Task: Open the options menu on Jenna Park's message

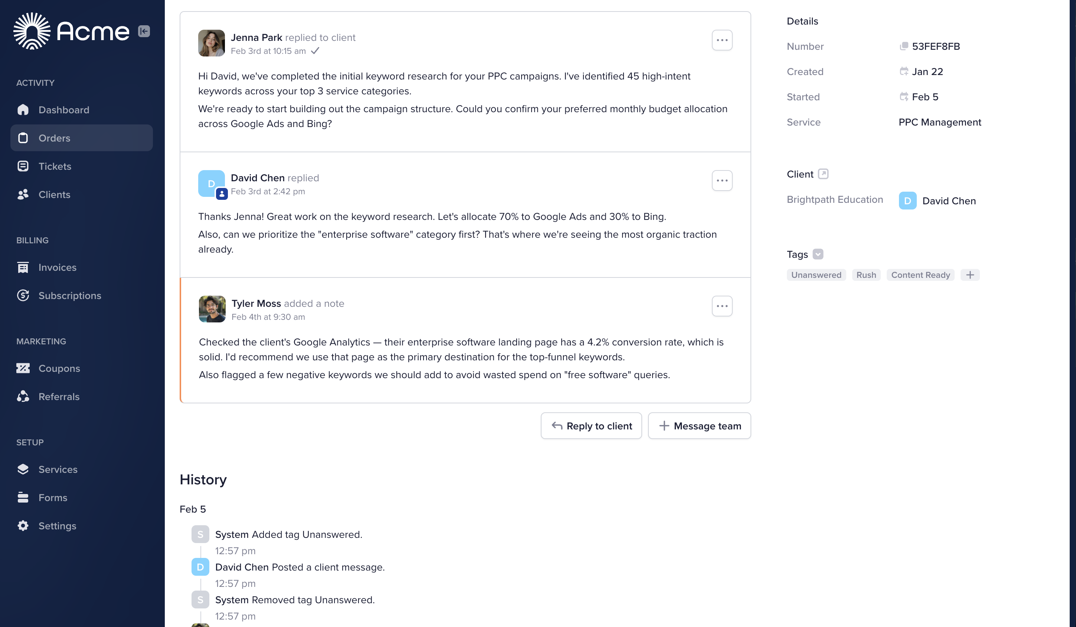Action: pyautogui.click(x=722, y=40)
